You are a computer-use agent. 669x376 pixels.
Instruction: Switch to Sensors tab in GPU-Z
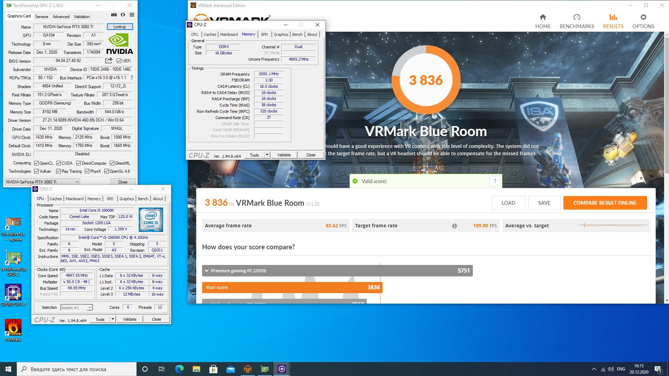[x=41, y=16]
